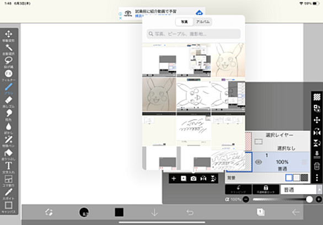
Task: Tap the opacity slider knob
Action: pos(309,199)
